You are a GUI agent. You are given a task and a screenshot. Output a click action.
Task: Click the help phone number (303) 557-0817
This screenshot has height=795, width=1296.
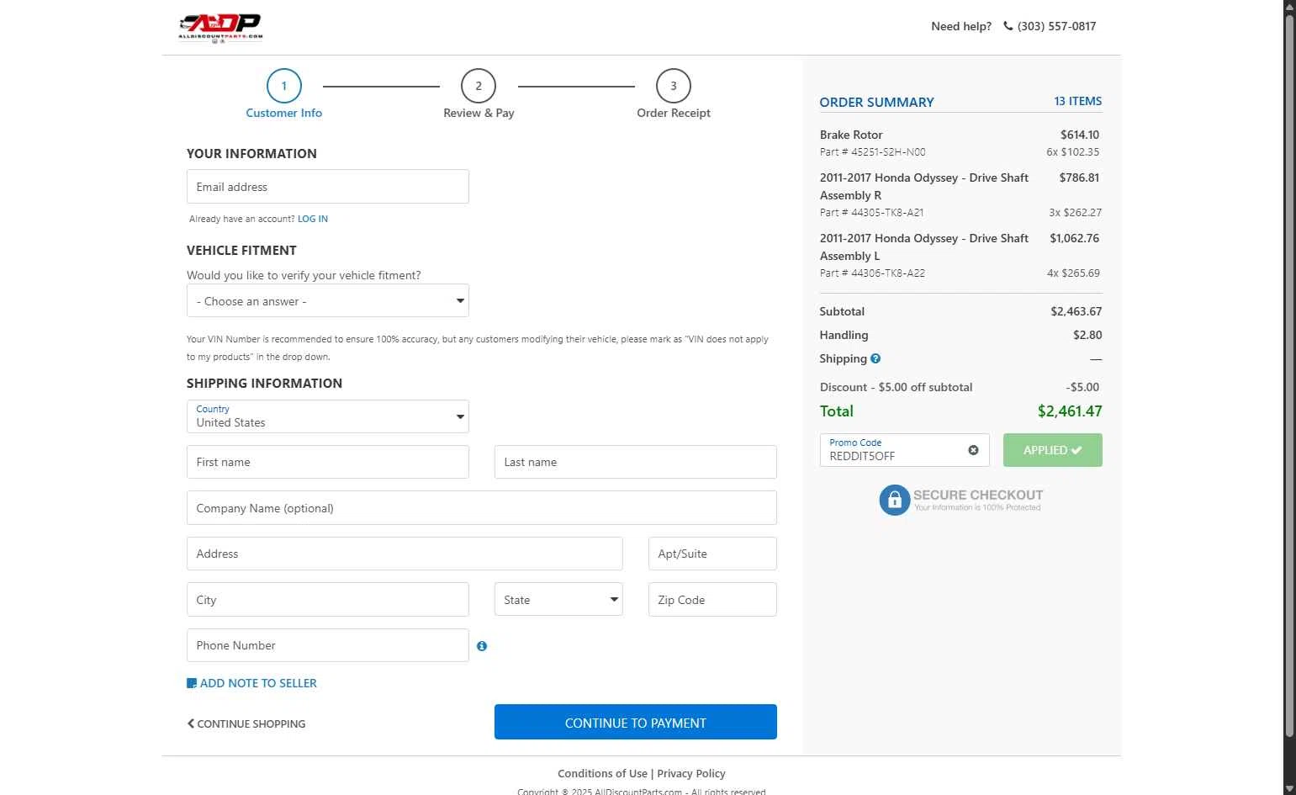tap(1056, 26)
